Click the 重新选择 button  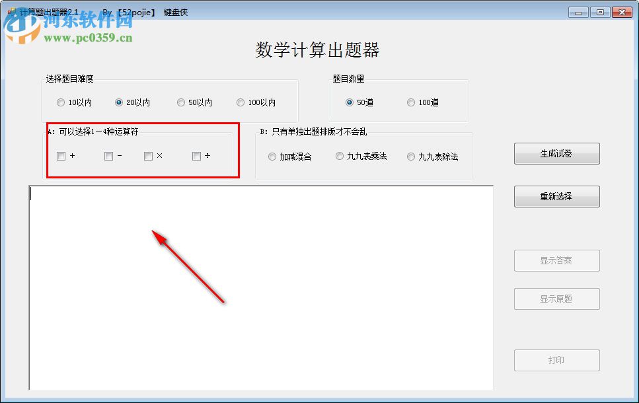[x=556, y=196]
